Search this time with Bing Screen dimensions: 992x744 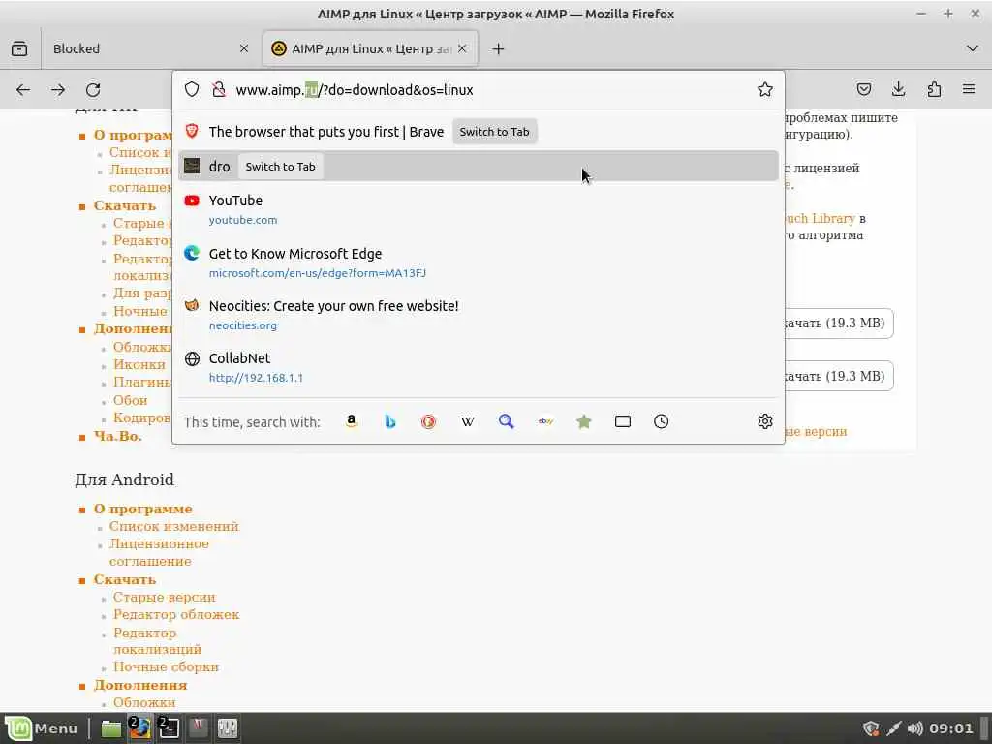[389, 421]
